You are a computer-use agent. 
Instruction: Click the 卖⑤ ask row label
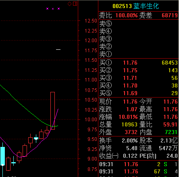pyautogui.click(x=106, y=24)
